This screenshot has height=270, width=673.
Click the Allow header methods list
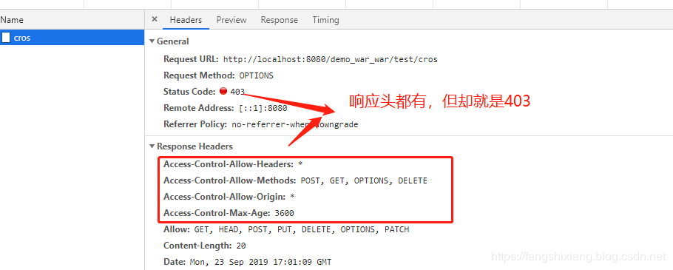click(302, 229)
